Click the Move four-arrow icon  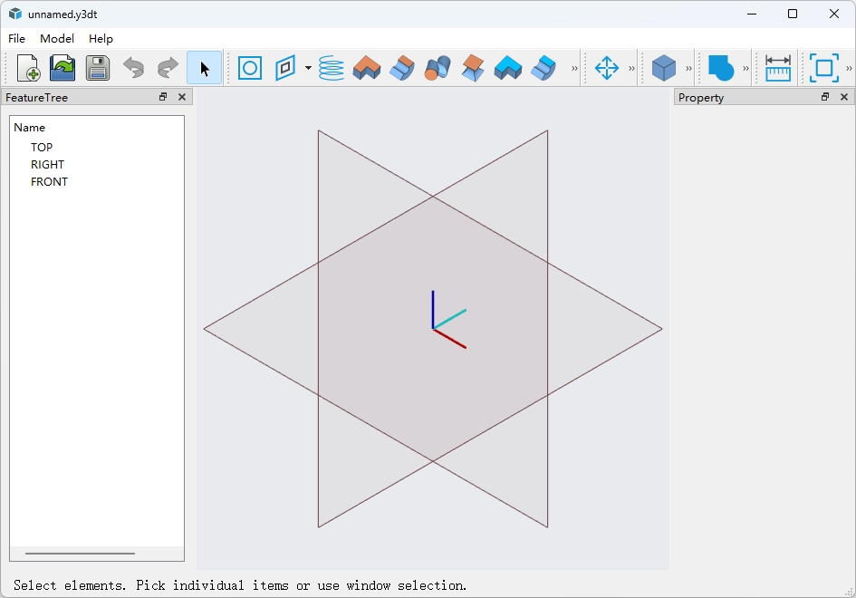pyautogui.click(x=607, y=68)
